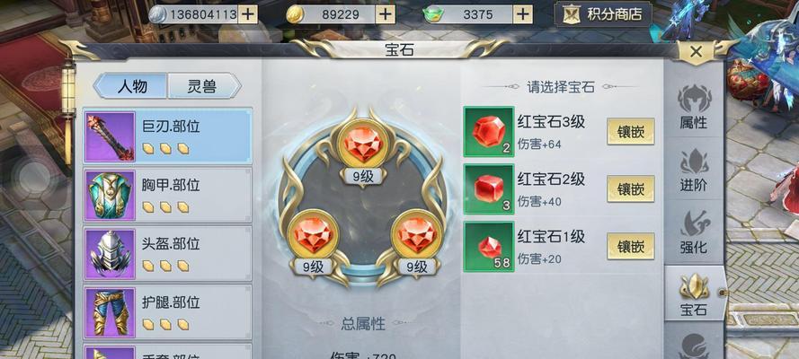
Task: Click the 红宝石3级 gem icon
Action: pyautogui.click(x=488, y=131)
